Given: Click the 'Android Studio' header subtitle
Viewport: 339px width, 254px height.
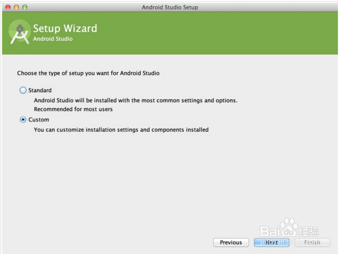Looking at the screenshot, I should coord(53,39).
